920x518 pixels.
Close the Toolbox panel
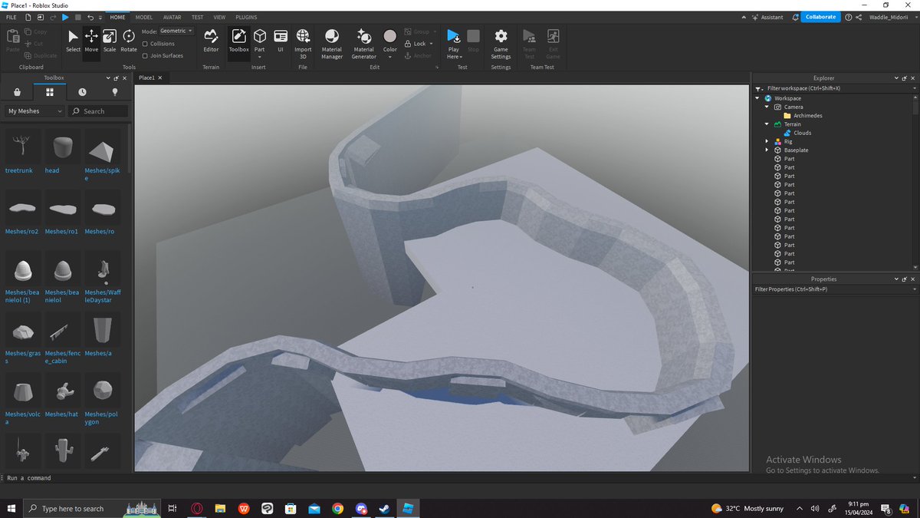click(x=123, y=78)
